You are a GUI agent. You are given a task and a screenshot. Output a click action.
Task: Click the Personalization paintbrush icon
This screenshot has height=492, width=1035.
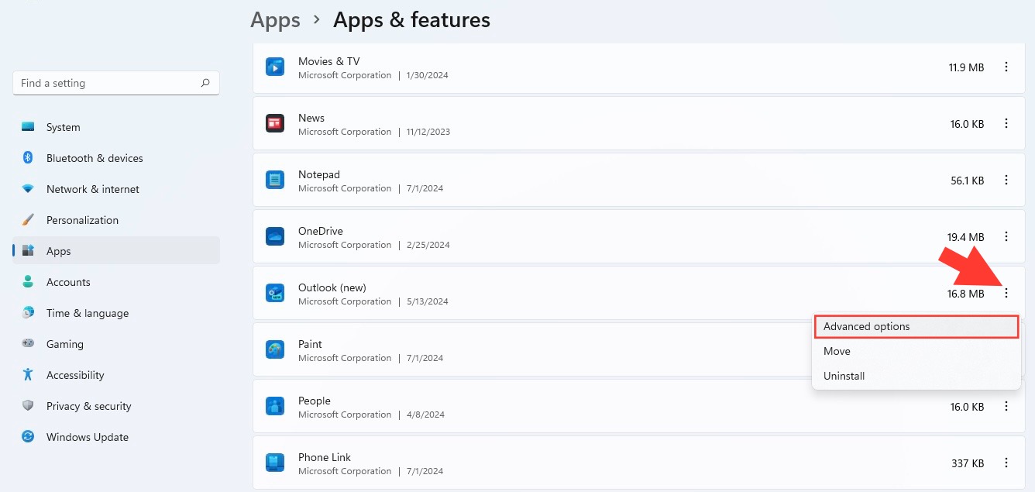tap(28, 220)
